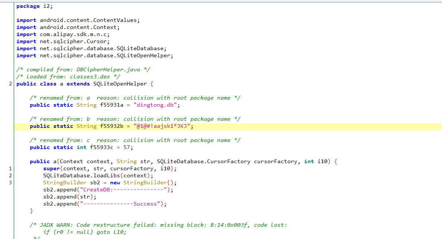Click the closing brace of the constructor
This screenshot has height=239, width=442.
[x=31, y=211]
